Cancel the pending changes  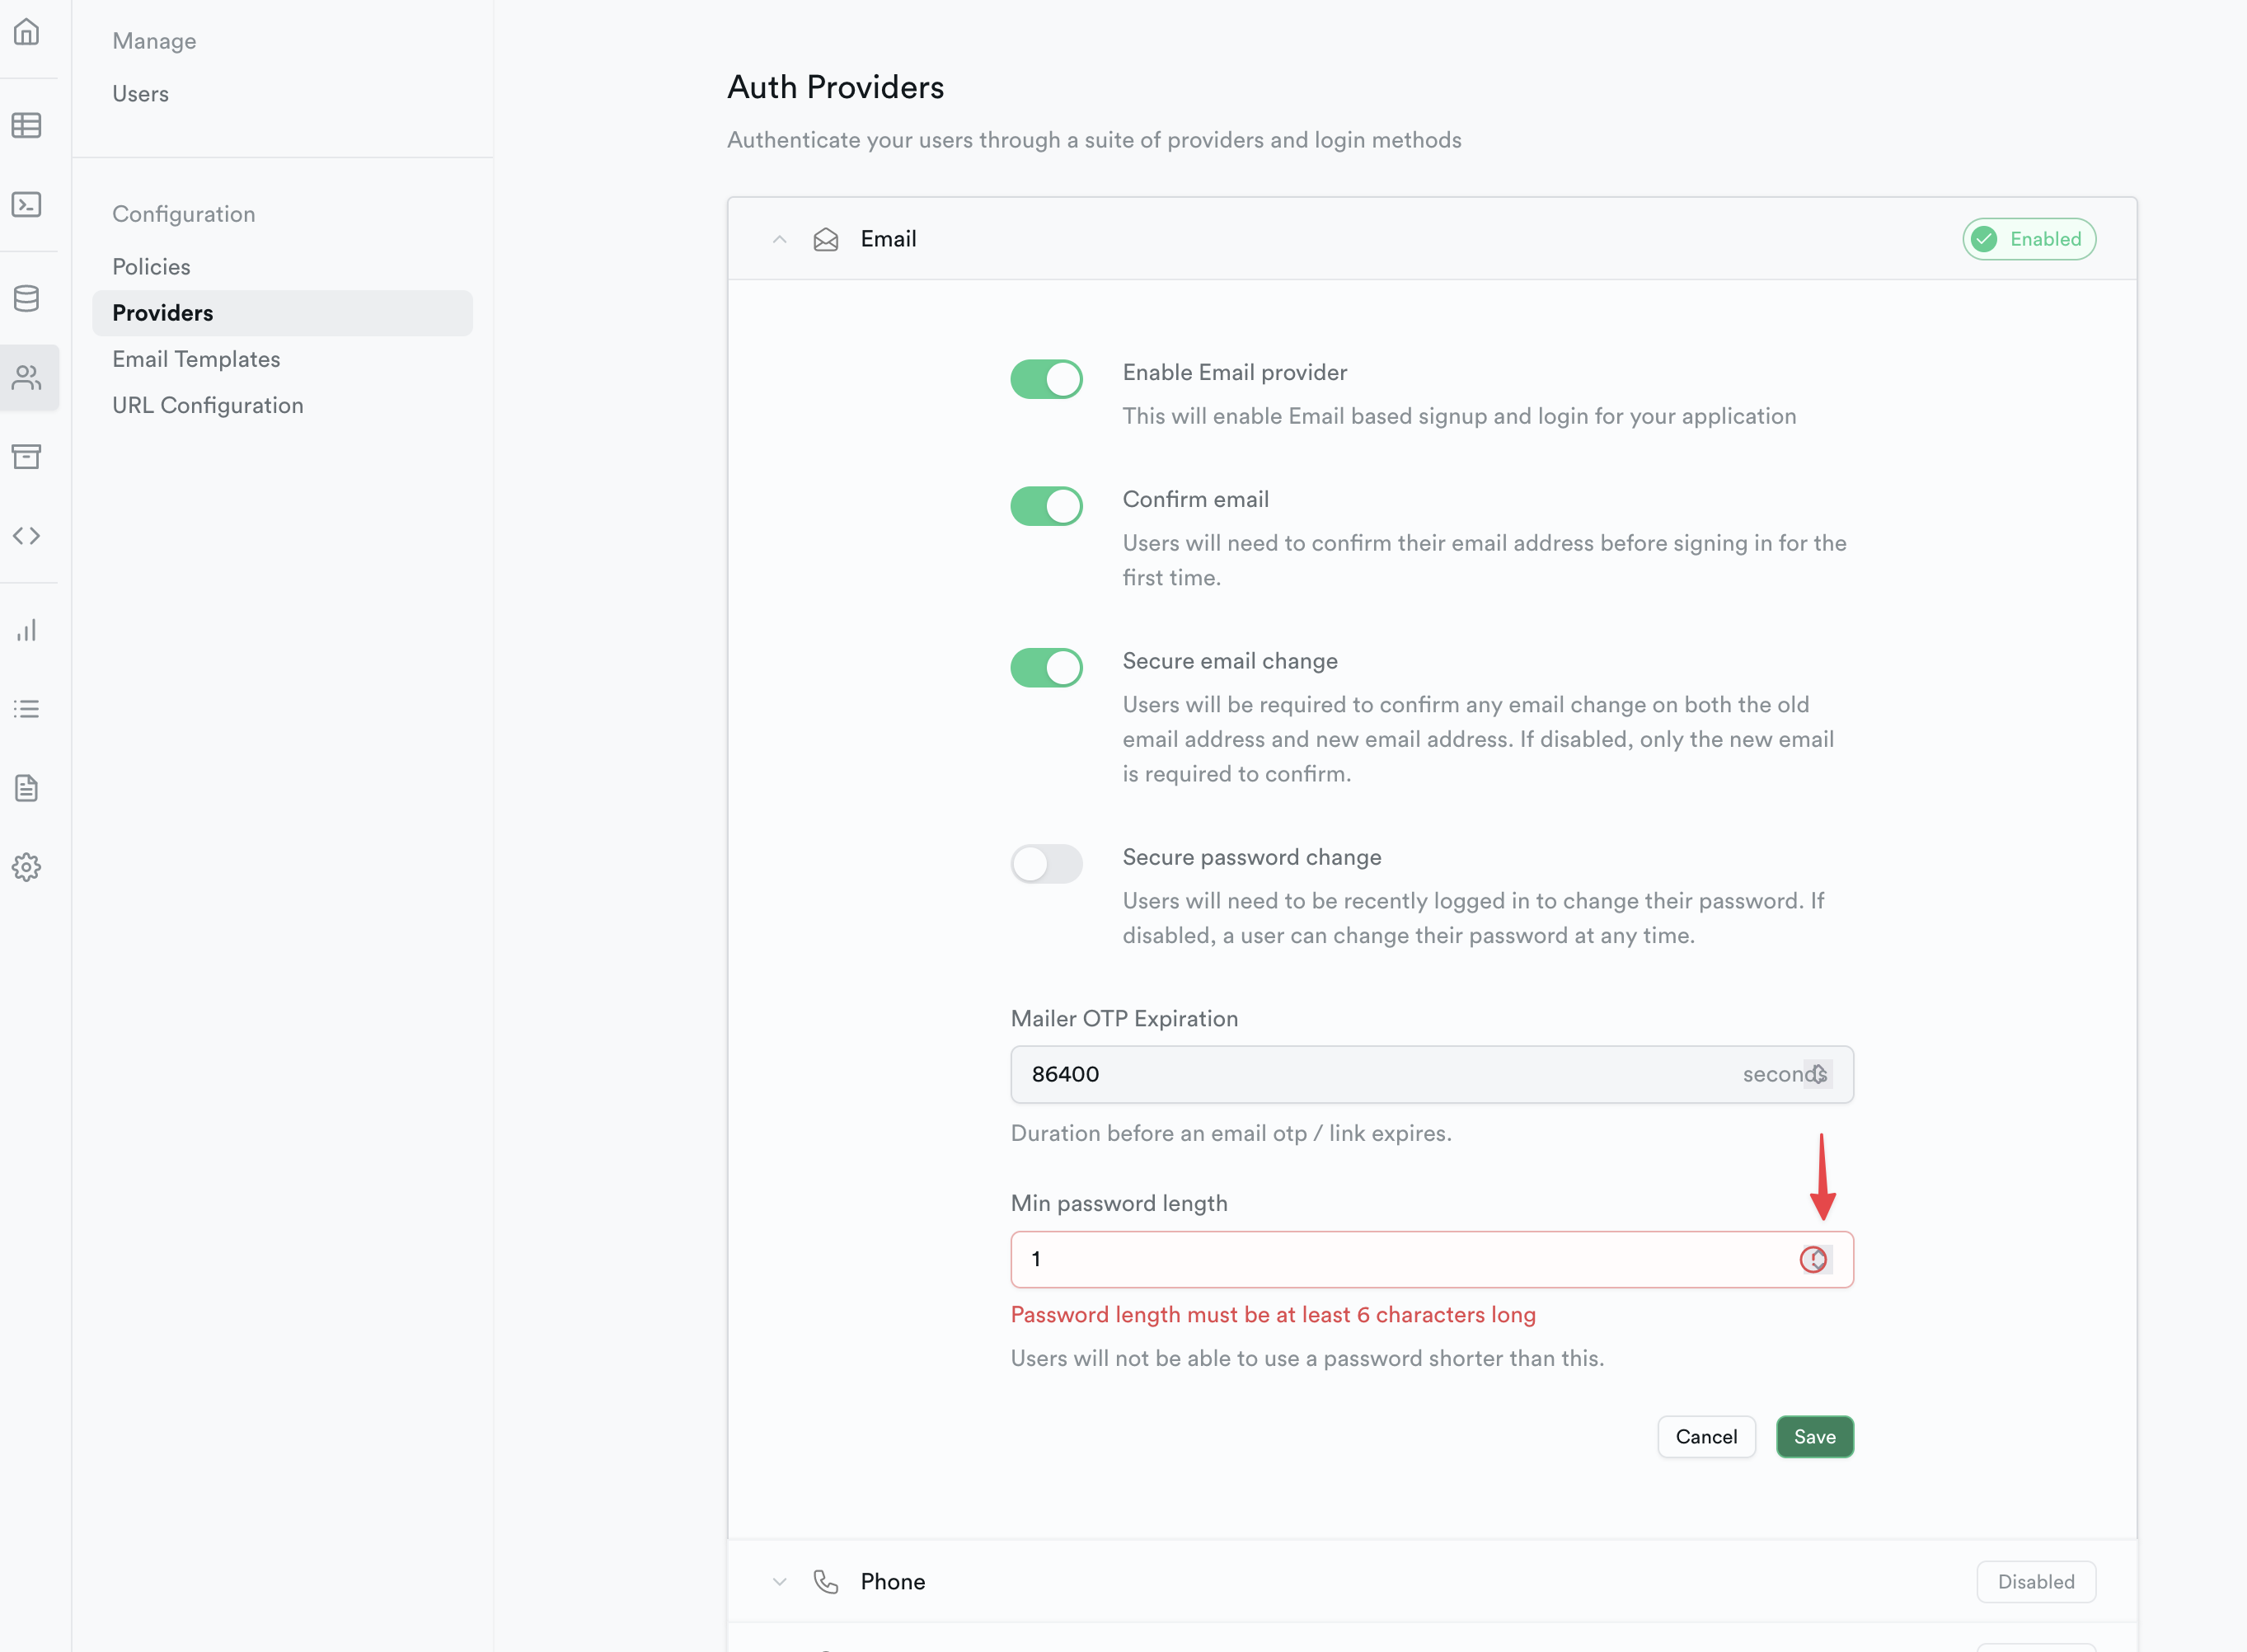(x=1706, y=1436)
